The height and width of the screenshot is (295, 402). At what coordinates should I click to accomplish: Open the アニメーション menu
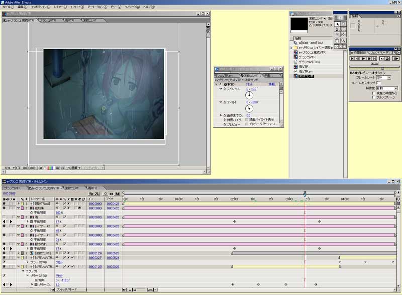point(97,7)
